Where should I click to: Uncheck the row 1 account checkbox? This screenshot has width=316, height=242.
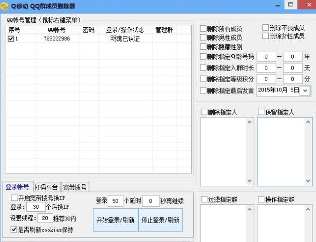pos(10,38)
